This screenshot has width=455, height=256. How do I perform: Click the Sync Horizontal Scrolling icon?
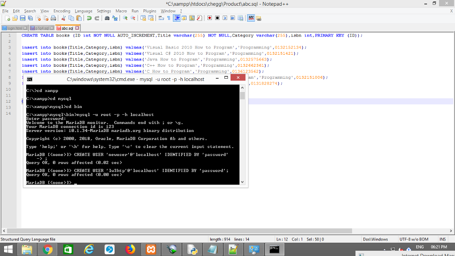point(151,18)
